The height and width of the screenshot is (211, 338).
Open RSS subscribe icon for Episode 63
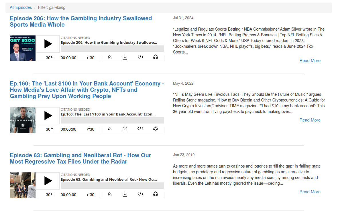click(x=109, y=194)
